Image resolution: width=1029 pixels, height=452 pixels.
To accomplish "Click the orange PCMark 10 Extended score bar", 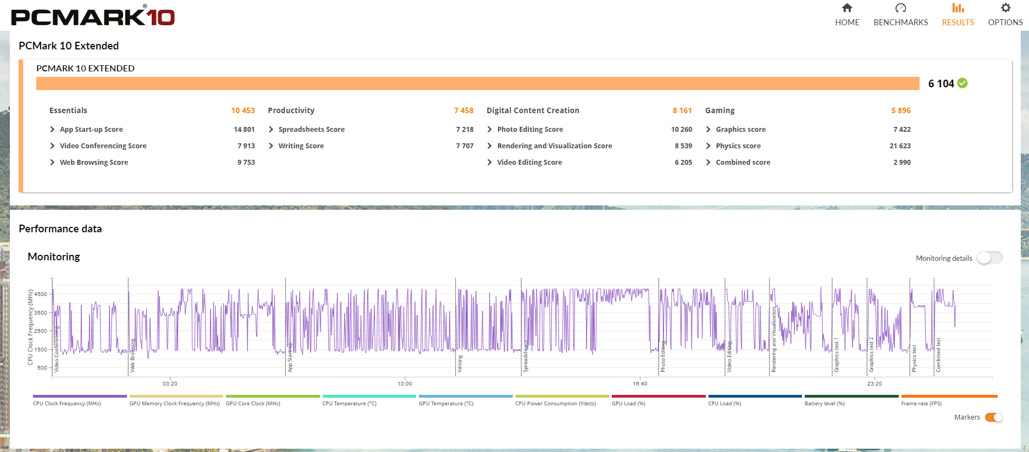I will pyautogui.click(x=477, y=83).
